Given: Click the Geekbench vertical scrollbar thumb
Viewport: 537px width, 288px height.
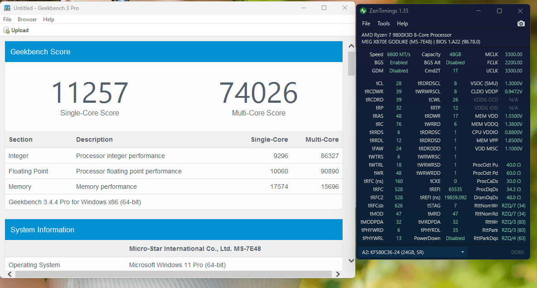Looking at the screenshot, I should point(351,63).
